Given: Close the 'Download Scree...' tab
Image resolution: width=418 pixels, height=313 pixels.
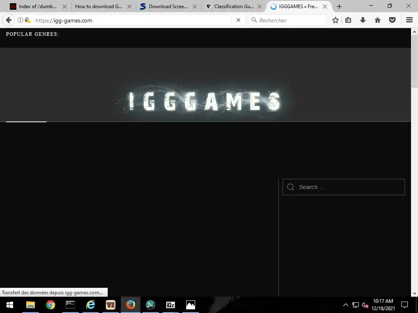Looking at the screenshot, I should coord(195,7).
